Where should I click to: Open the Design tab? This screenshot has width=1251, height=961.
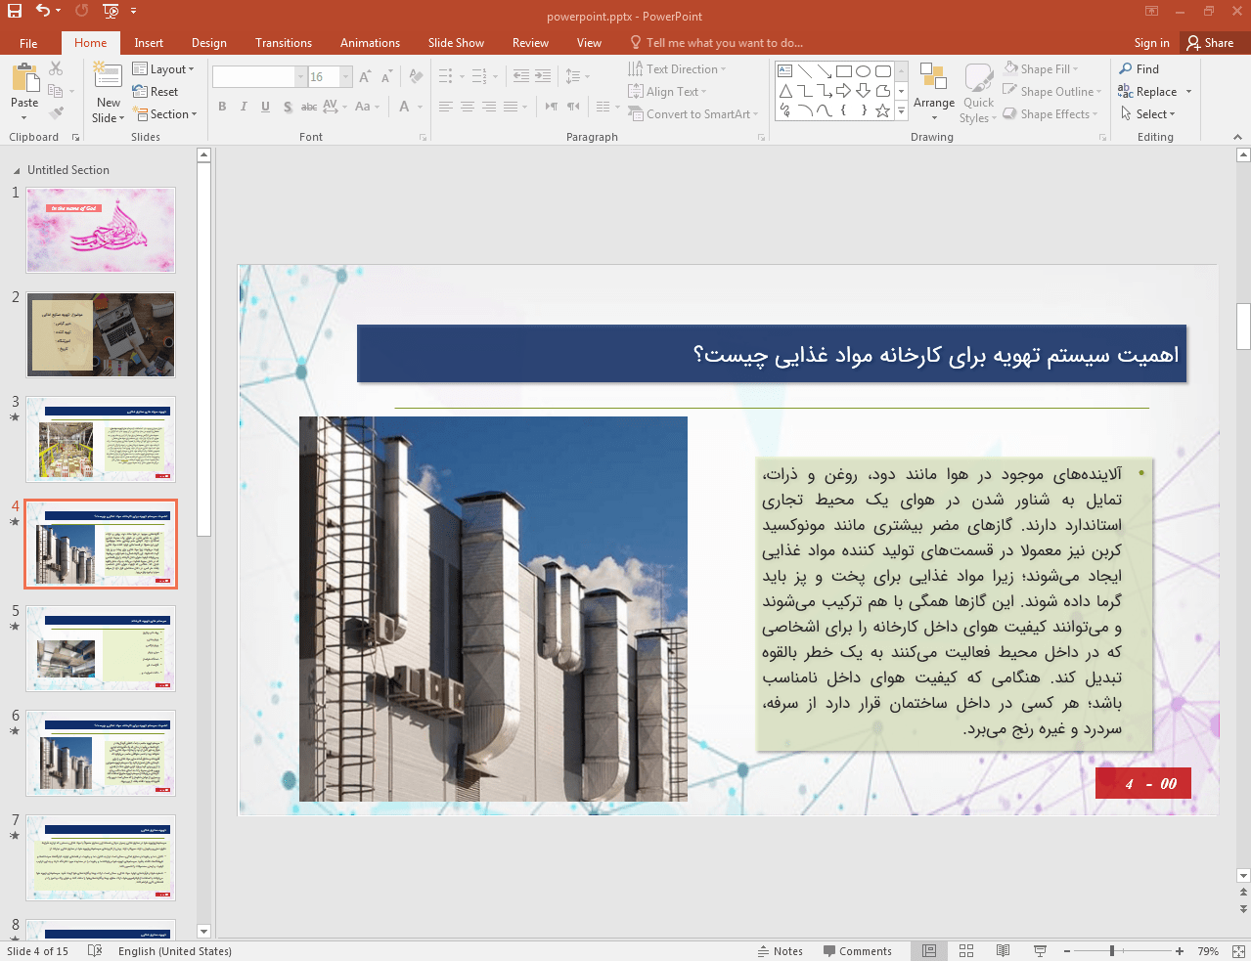[x=208, y=43]
